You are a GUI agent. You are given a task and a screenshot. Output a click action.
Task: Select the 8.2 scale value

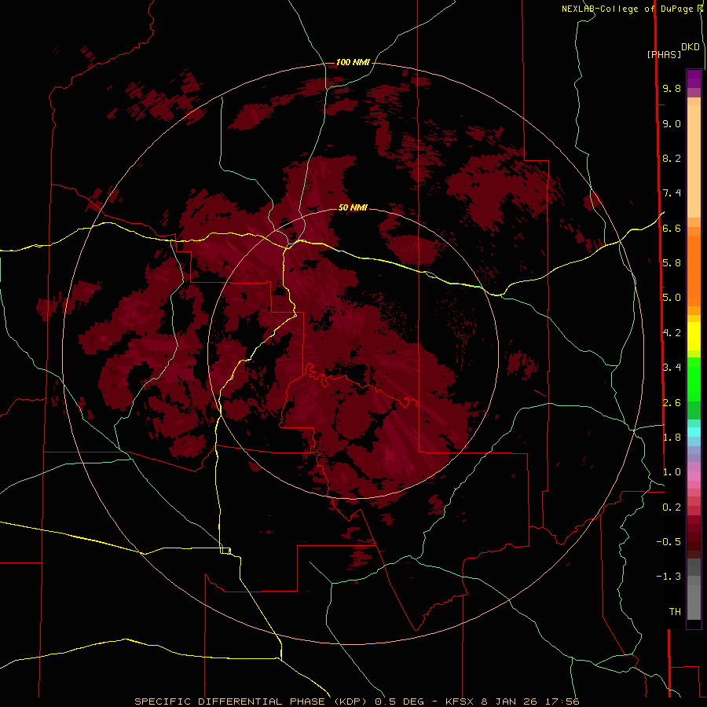pos(672,158)
